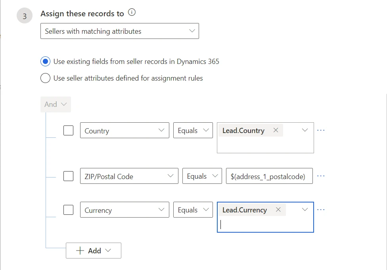
Task: Select the $(address_1_postalcode) value field
Action: point(269,175)
